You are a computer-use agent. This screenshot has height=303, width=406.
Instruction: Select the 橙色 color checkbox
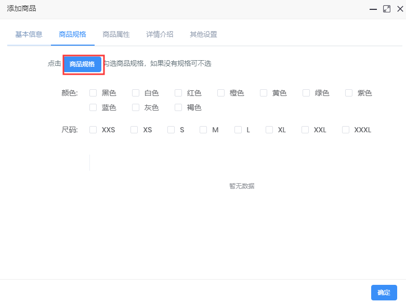point(221,93)
